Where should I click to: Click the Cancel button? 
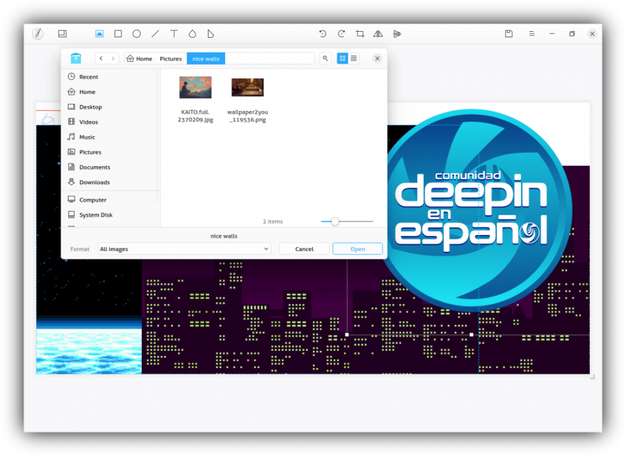click(x=304, y=249)
